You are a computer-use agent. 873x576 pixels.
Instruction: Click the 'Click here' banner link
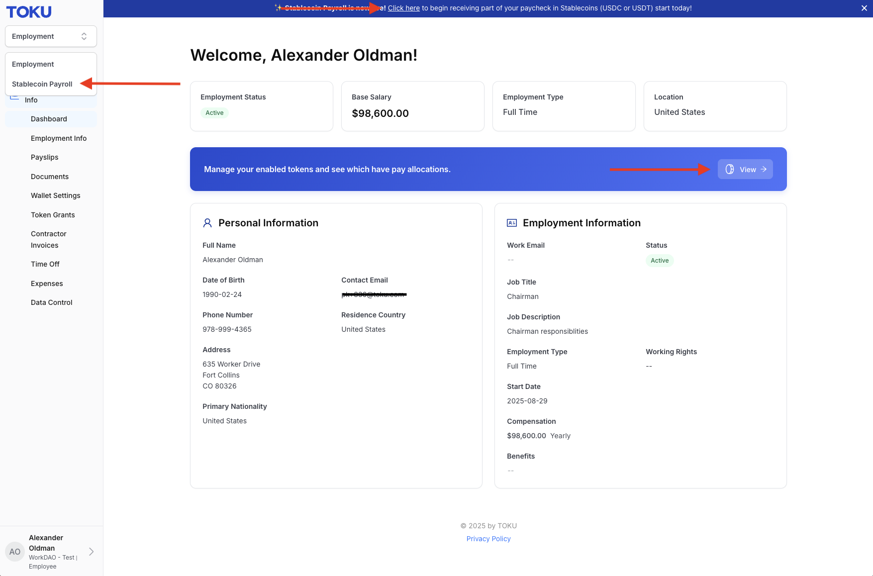tap(404, 8)
